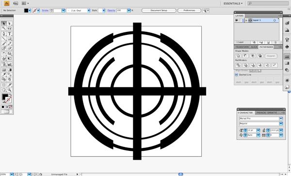Switch to the Pathfinder tab
This screenshot has height=176, width=291.
tap(266, 47)
